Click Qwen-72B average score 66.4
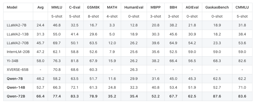Viewport: 260px width, 105px height. click(40, 96)
